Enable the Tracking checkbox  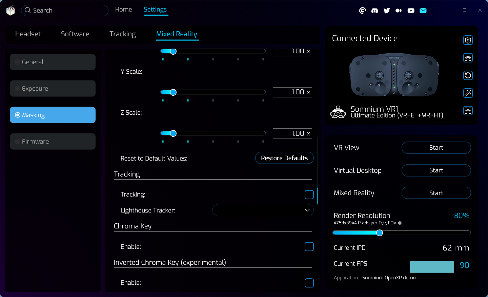pos(309,194)
